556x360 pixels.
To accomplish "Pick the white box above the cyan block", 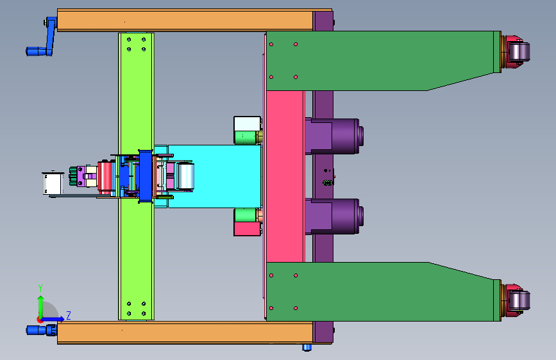I will click(x=247, y=124).
